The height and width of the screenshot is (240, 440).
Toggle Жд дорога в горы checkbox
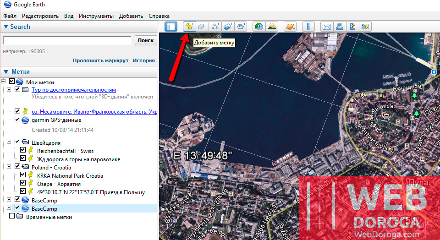coord(23,158)
